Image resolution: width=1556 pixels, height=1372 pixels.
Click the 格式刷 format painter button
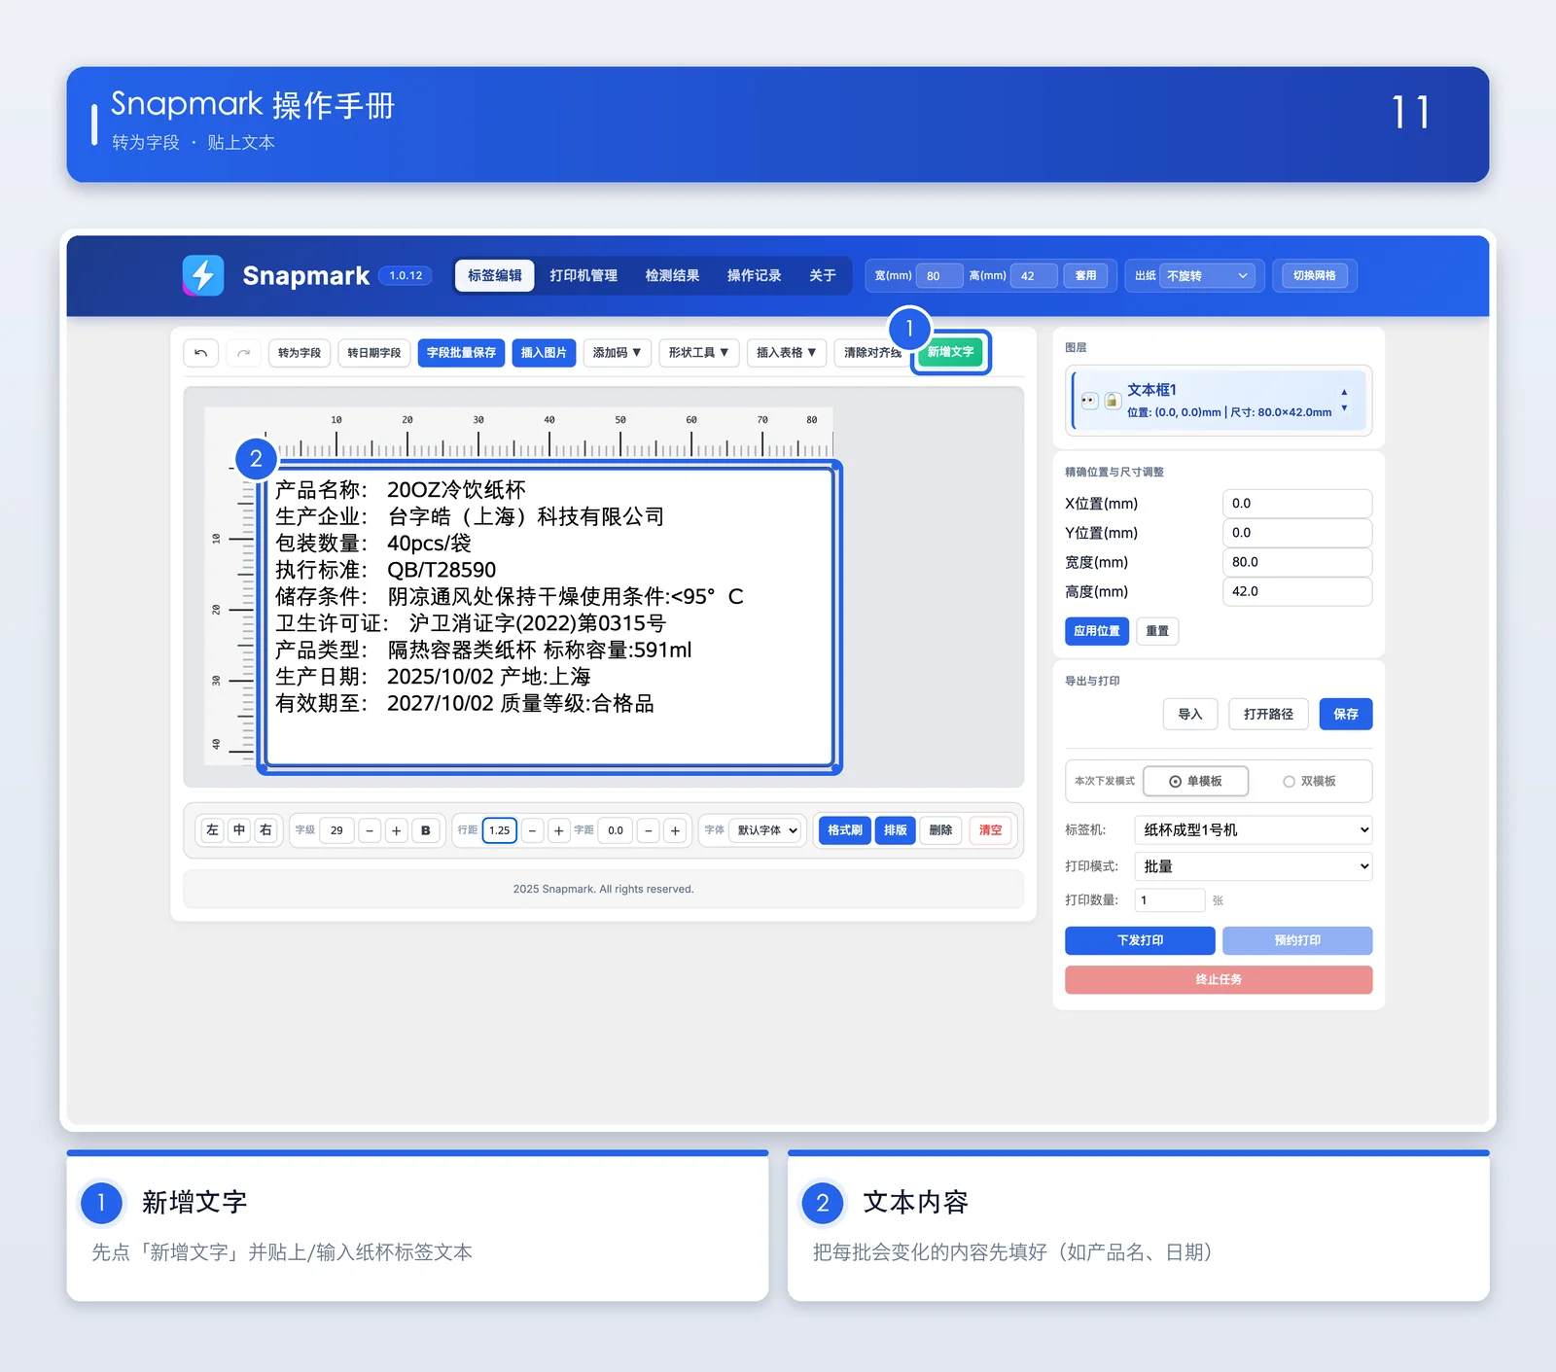click(845, 830)
